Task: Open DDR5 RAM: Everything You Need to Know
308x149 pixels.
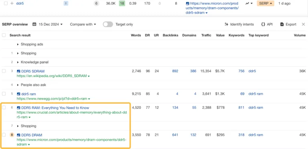Action: tap(55, 108)
